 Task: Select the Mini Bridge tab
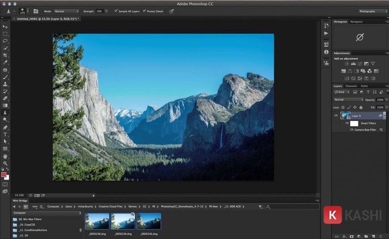(x=20, y=201)
